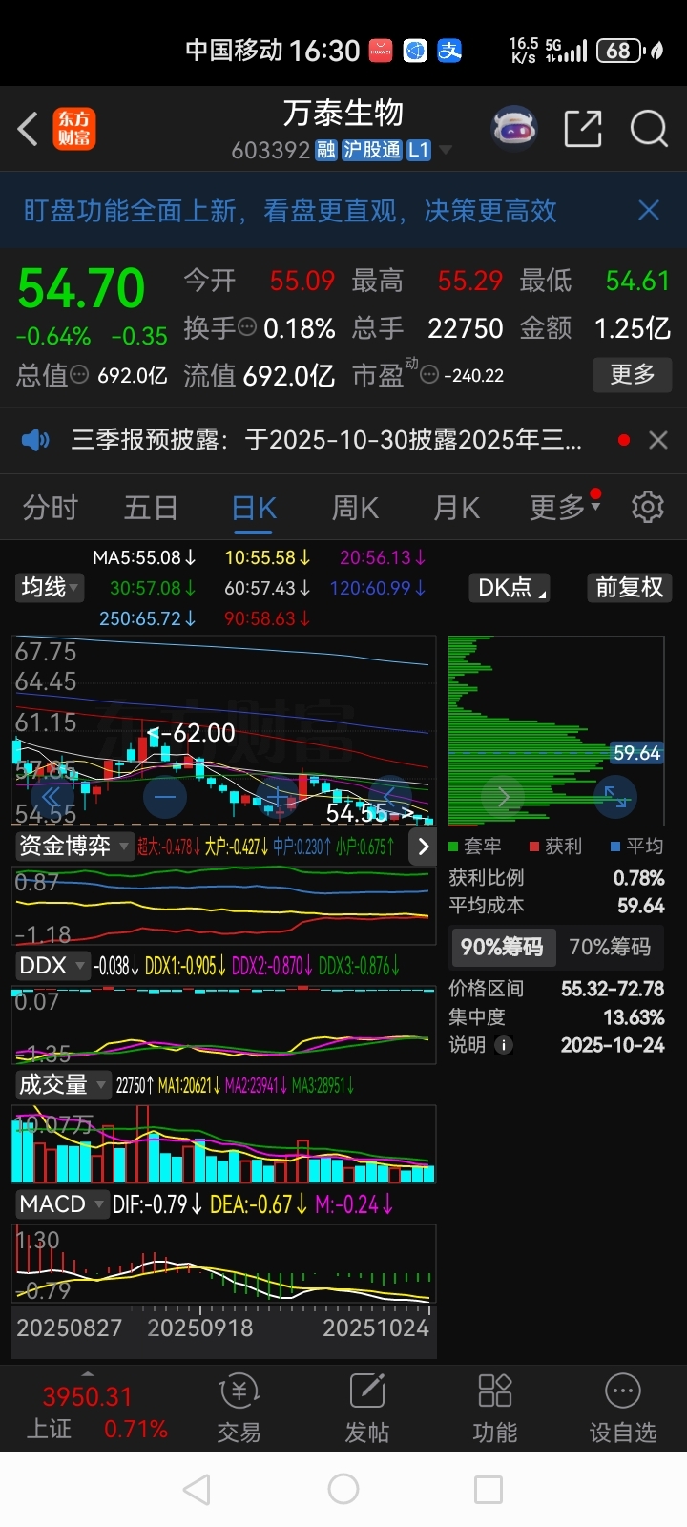Tap the zoom-in plus button
The width and height of the screenshot is (687, 1527).
pyautogui.click(x=279, y=797)
